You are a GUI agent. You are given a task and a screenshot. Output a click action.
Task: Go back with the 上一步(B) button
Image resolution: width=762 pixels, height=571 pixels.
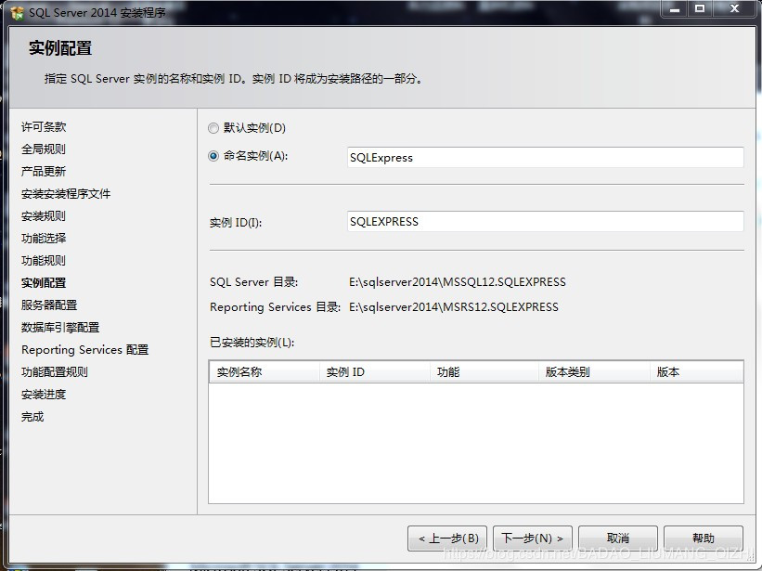click(x=447, y=539)
